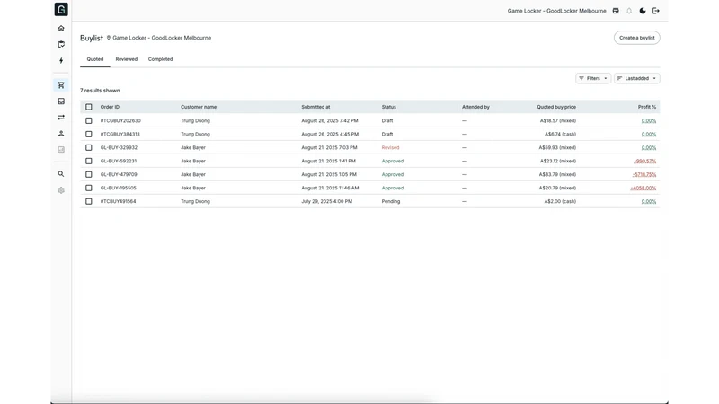Click the Attended by column header
The height and width of the screenshot is (404, 719).
[475, 107]
